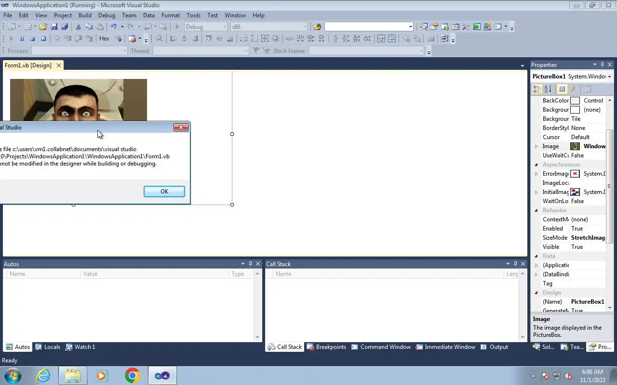The image size is (617, 385).
Task: Collapse the Behavior category
Action: [x=536, y=210]
